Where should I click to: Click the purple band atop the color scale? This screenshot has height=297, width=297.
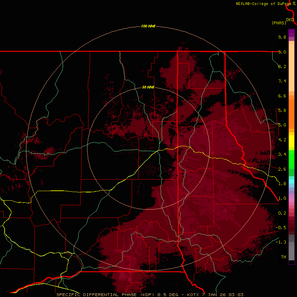click(291, 33)
